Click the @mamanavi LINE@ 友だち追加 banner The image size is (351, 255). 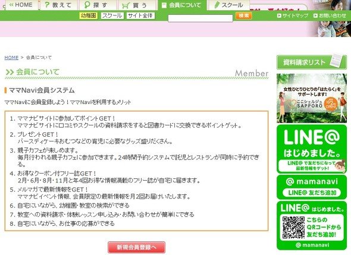click(312, 187)
